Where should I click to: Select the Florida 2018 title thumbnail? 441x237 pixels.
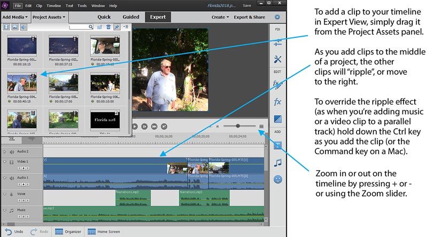105,120
